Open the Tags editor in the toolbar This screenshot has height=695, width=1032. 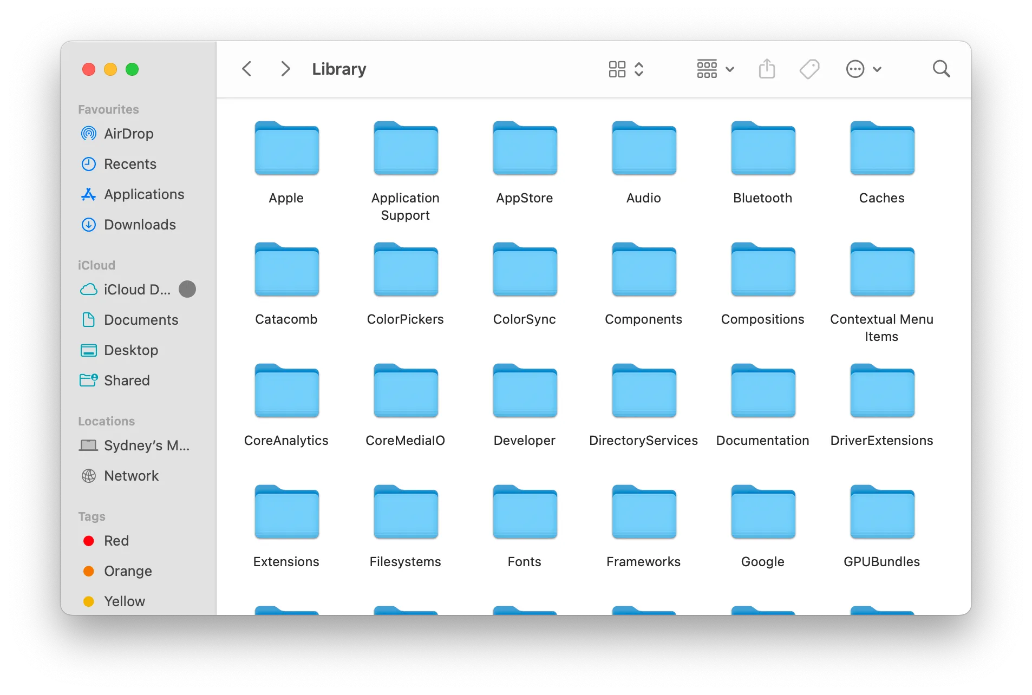tap(809, 69)
